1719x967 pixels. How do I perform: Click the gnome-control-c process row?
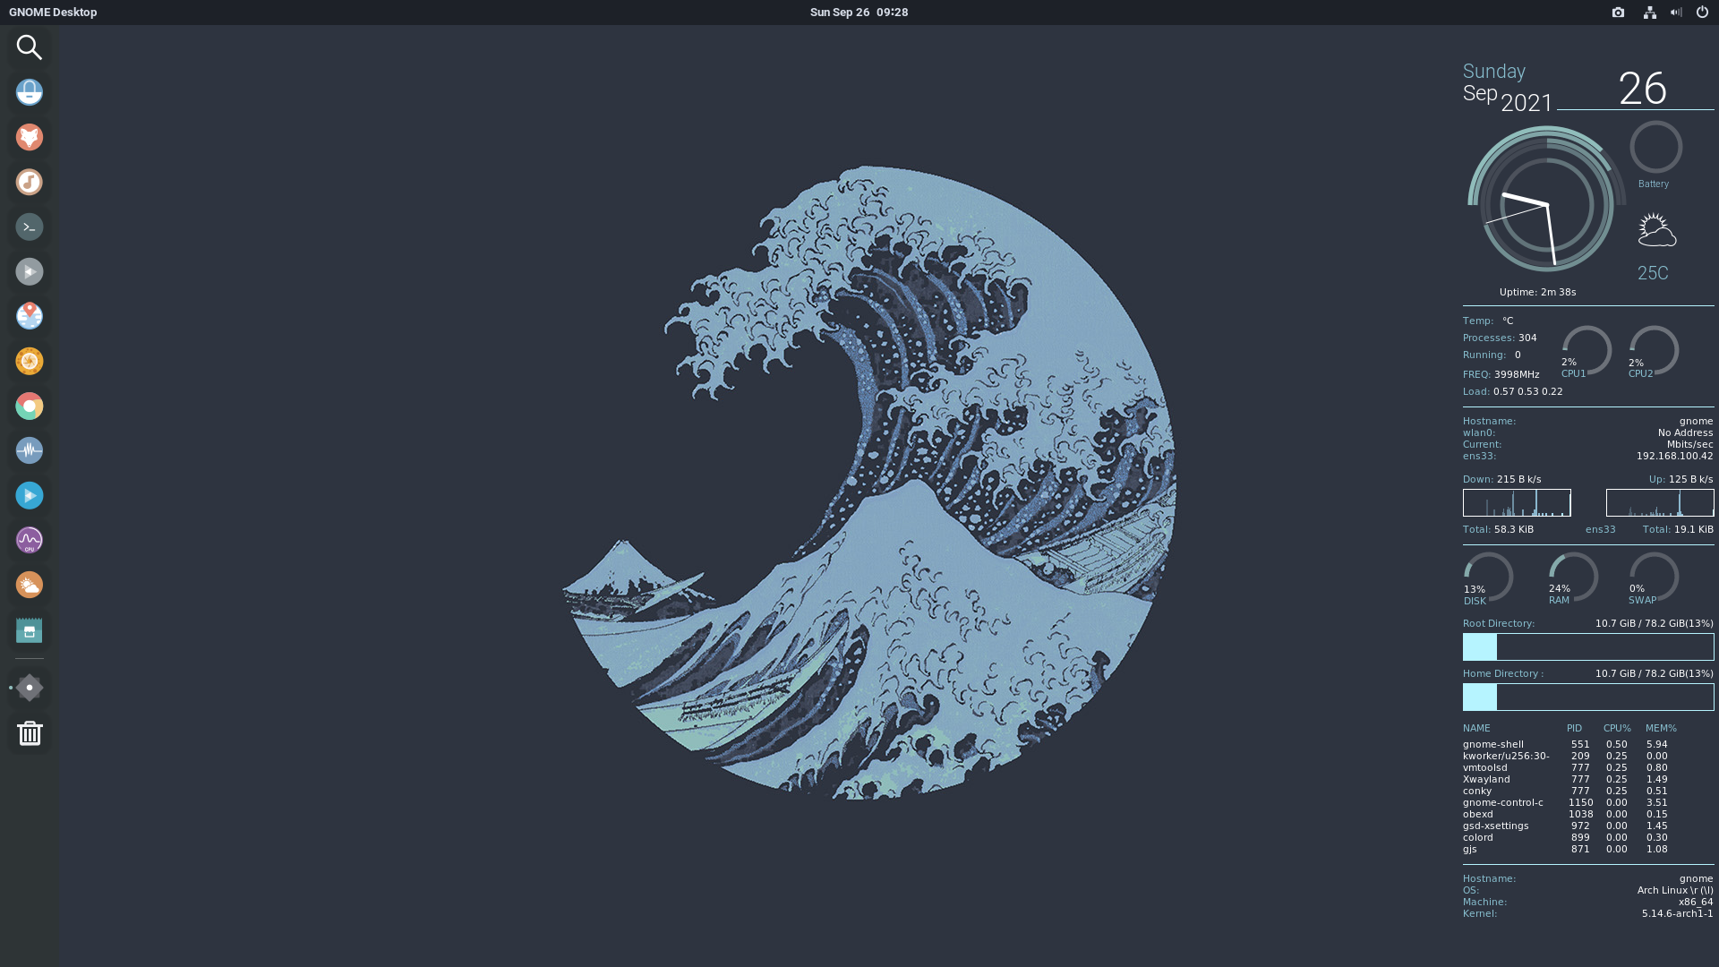[x=1566, y=802]
